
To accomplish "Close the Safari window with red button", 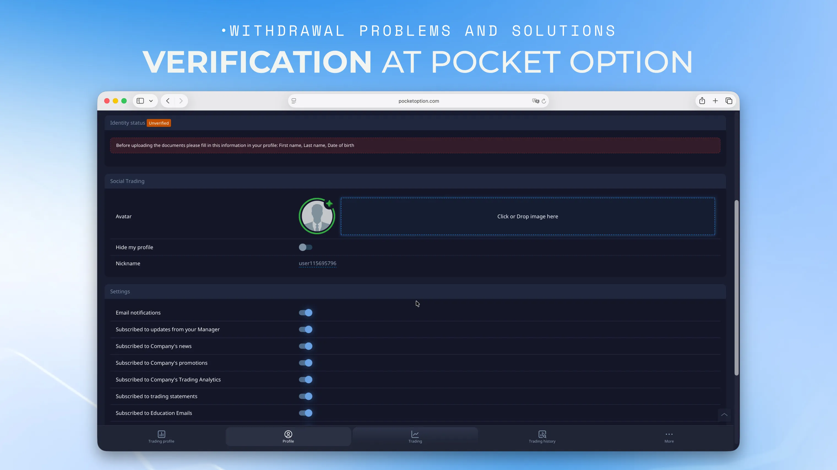I will point(107,101).
